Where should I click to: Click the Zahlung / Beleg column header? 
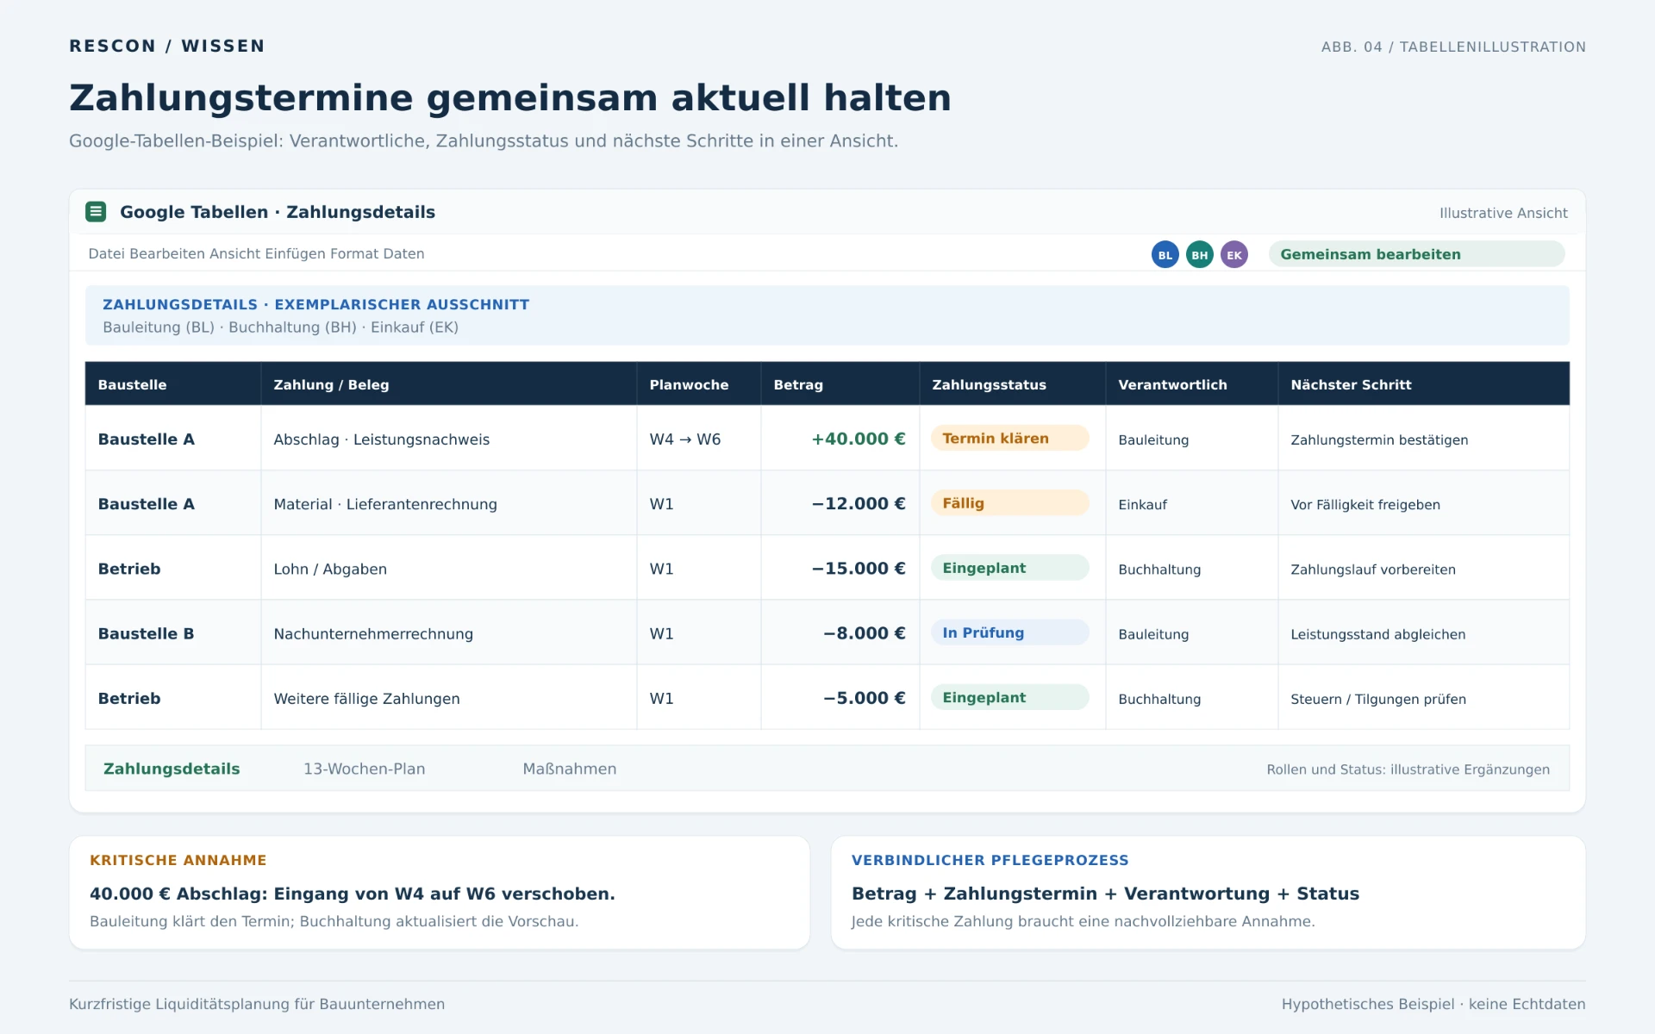pyautogui.click(x=449, y=384)
